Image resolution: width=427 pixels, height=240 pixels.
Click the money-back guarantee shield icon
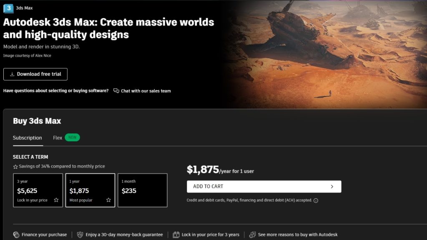(80, 235)
